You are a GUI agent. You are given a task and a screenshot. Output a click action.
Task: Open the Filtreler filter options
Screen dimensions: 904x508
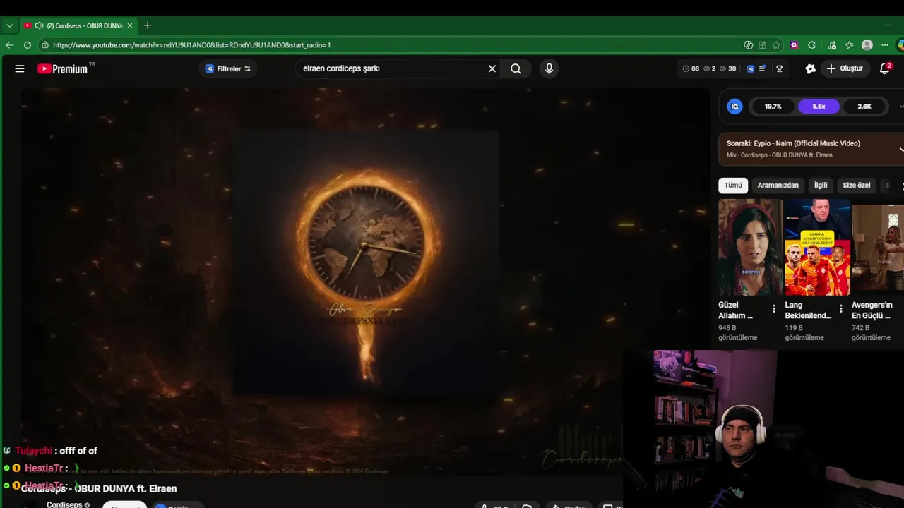tap(227, 68)
